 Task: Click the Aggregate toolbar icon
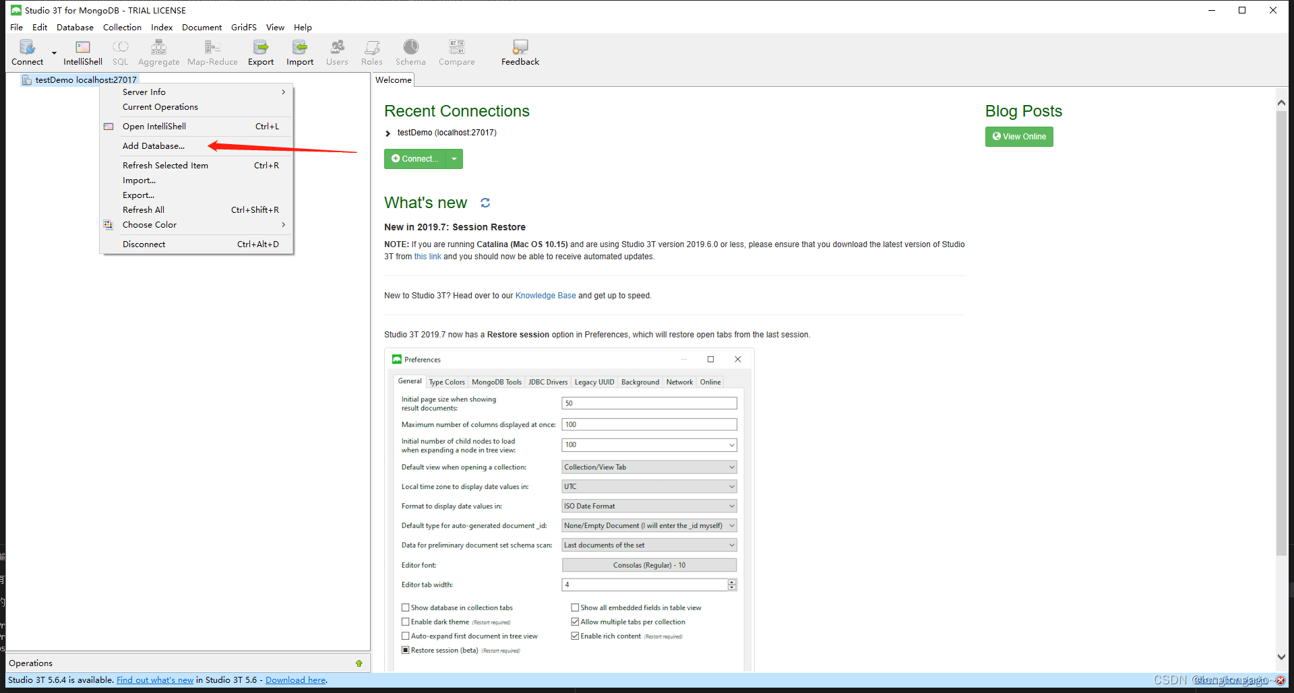(159, 53)
